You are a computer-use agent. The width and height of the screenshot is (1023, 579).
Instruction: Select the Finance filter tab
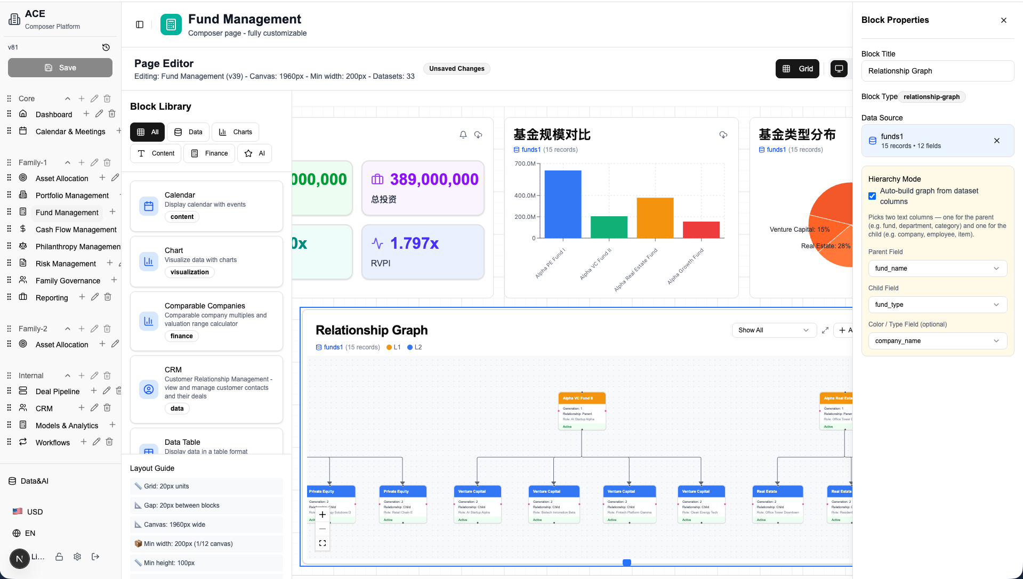coord(210,153)
